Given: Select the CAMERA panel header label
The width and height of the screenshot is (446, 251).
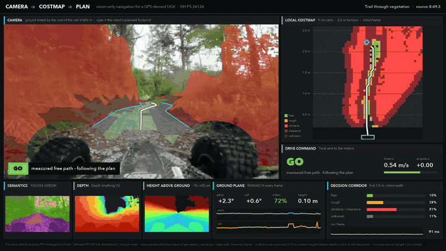Looking at the screenshot, I should [15, 20].
